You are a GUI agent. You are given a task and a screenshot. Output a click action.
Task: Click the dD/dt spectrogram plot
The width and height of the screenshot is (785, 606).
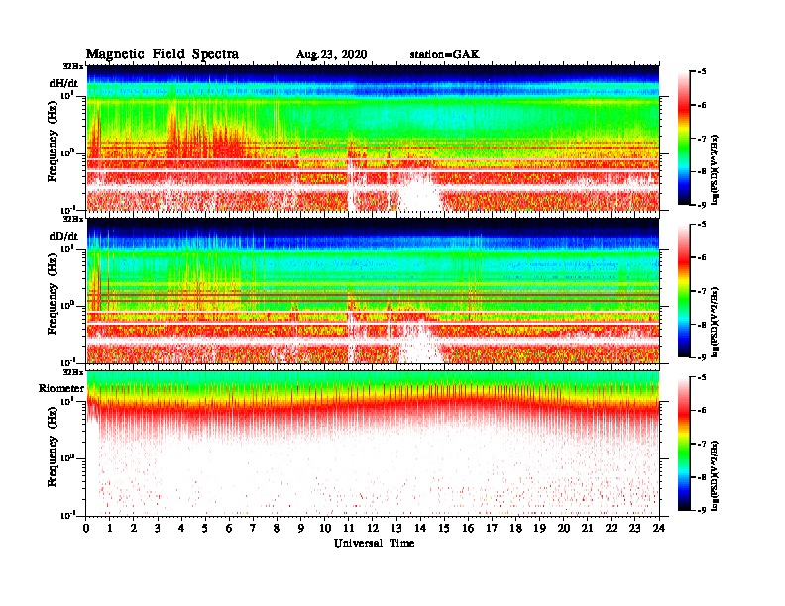coord(373,291)
